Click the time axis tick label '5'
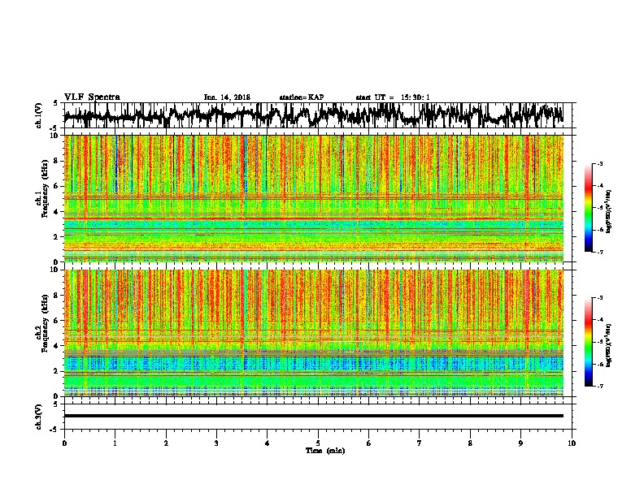This screenshot has width=644, height=497. (x=318, y=443)
